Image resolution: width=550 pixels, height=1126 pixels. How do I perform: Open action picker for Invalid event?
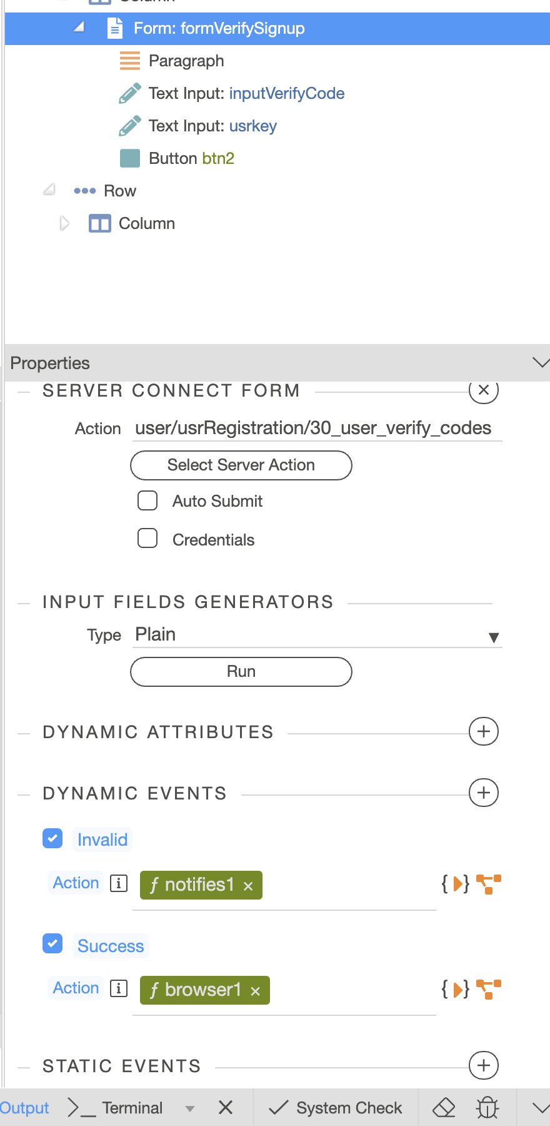click(x=489, y=884)
